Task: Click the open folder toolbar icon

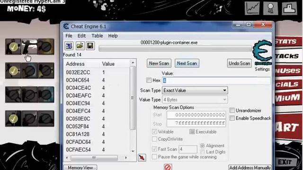Action: (80, 46)
